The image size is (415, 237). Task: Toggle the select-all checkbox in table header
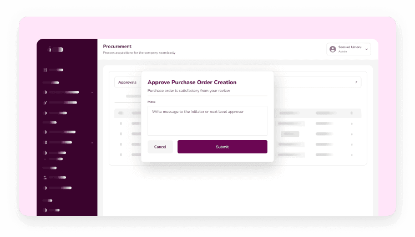pyautogui.click(x=121, y=113)
